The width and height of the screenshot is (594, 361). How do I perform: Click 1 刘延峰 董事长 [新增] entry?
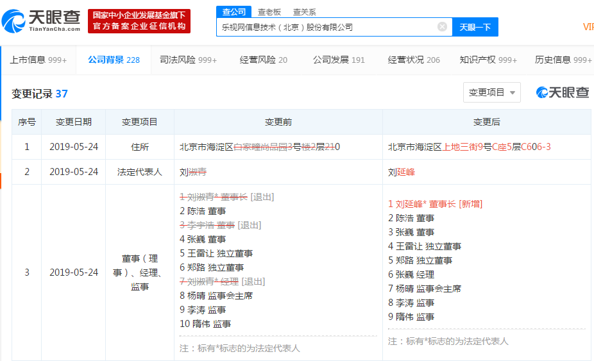coord(436,204)
